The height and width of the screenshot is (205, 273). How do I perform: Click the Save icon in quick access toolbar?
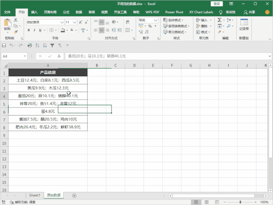(4, 46)
